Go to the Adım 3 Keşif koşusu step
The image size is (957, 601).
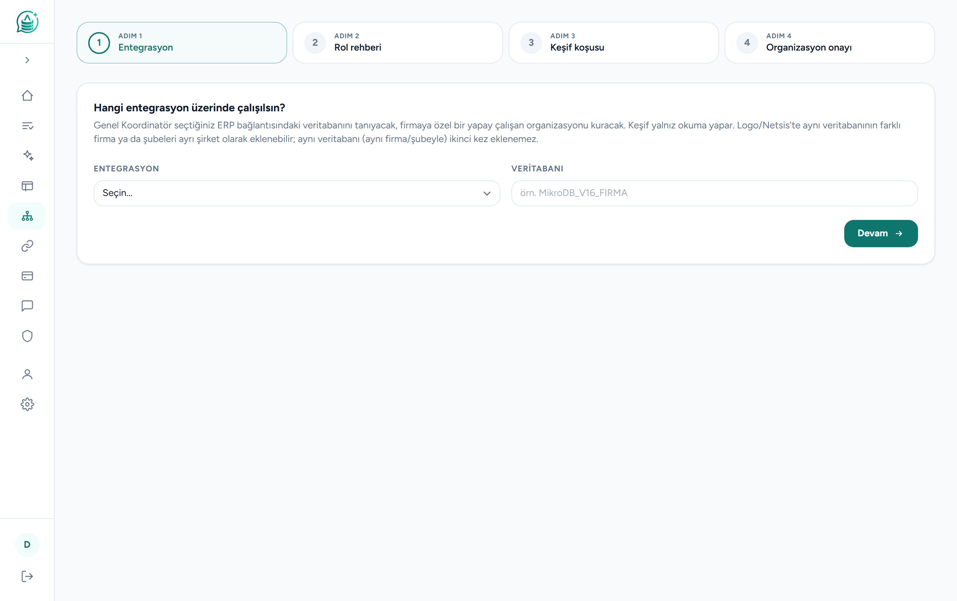tap(614, 42)
